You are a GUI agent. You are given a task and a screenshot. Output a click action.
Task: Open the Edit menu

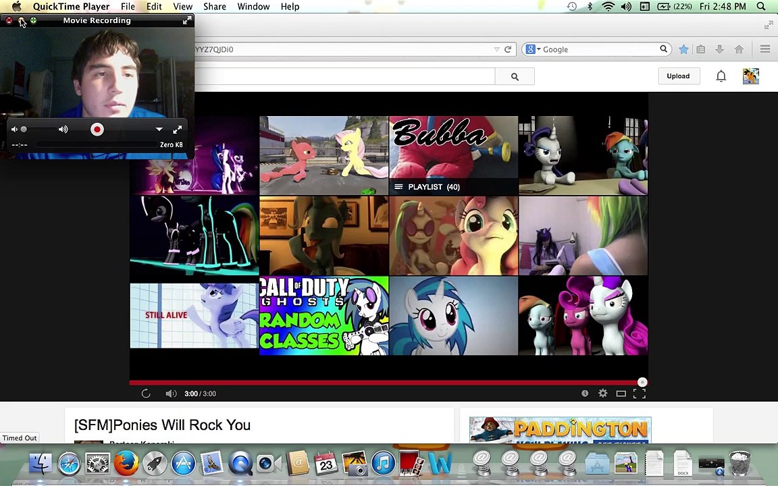[x=154, y=7]
